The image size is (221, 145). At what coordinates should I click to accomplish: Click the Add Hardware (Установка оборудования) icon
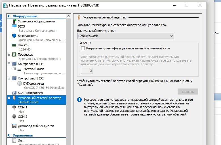click(x=14, y=21)
